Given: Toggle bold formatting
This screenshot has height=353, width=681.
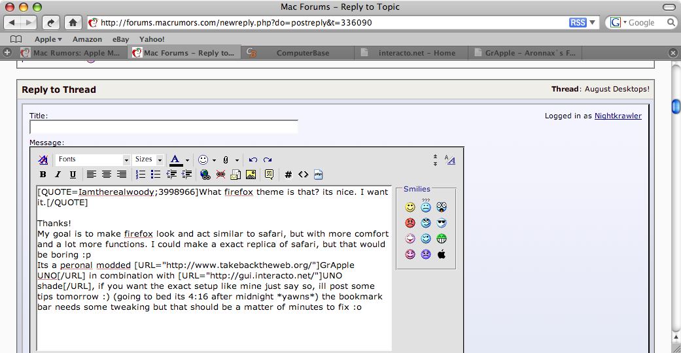Looking at the screenshot, I should (43, 175).
